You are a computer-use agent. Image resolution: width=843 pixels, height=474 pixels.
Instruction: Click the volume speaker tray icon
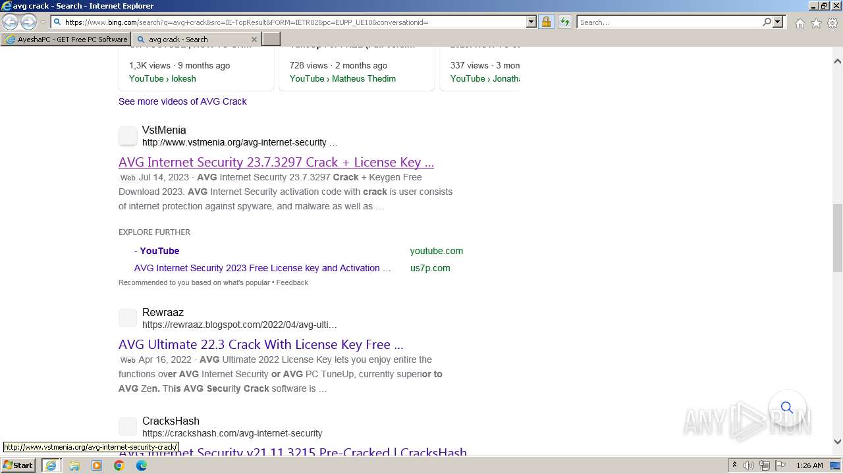coord(749,465)
